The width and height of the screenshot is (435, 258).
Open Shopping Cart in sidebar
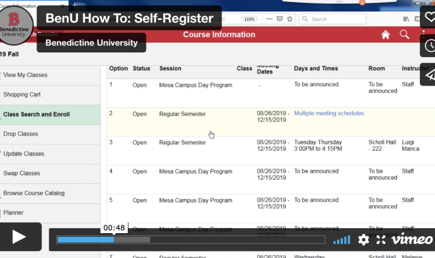(22, 95)
